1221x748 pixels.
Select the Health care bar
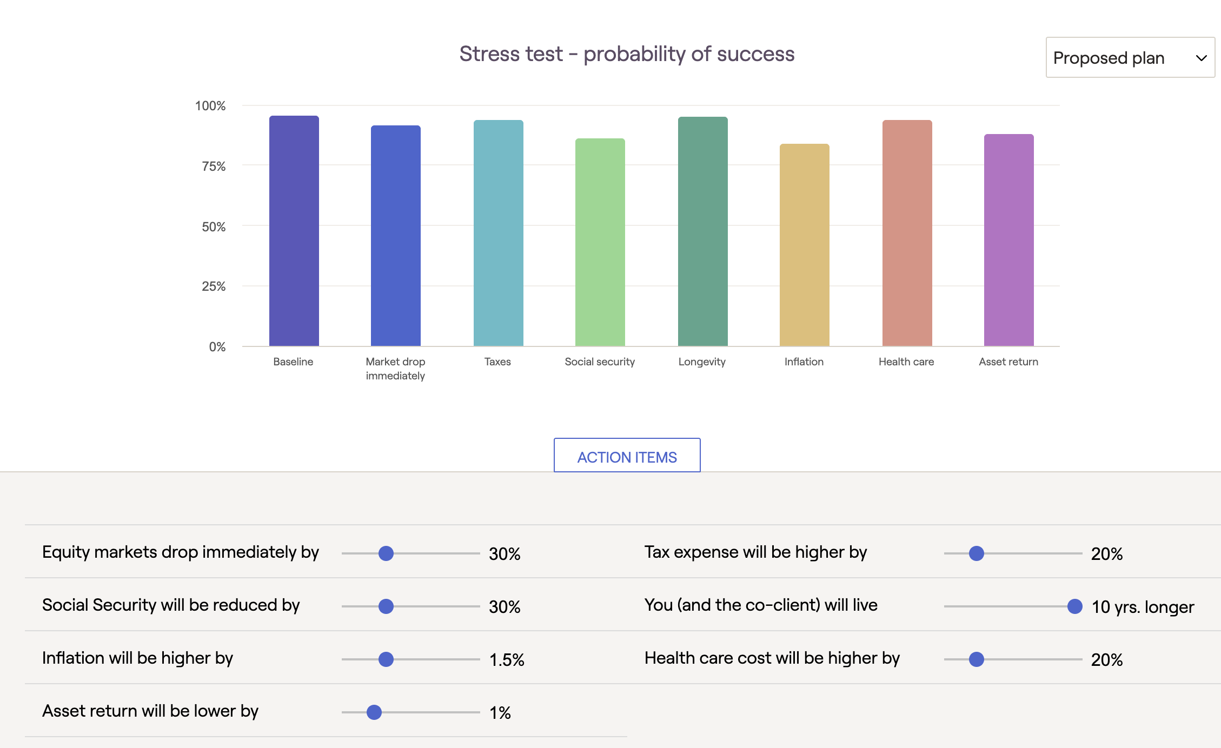(x=907, y=233)
